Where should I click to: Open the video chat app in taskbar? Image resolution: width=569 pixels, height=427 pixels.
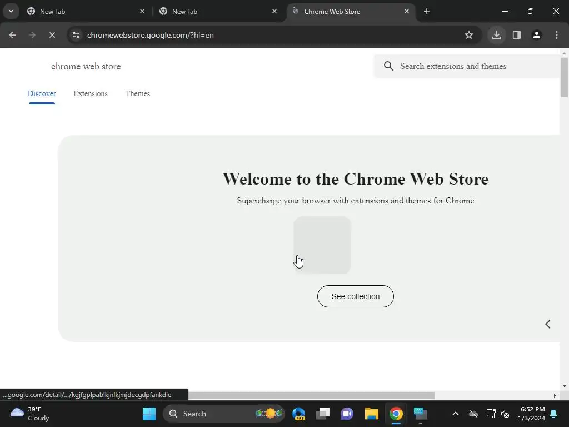[x=347, y=414]
